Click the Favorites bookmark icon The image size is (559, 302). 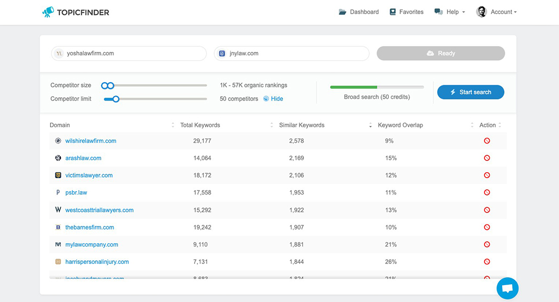tap(393, 12)
